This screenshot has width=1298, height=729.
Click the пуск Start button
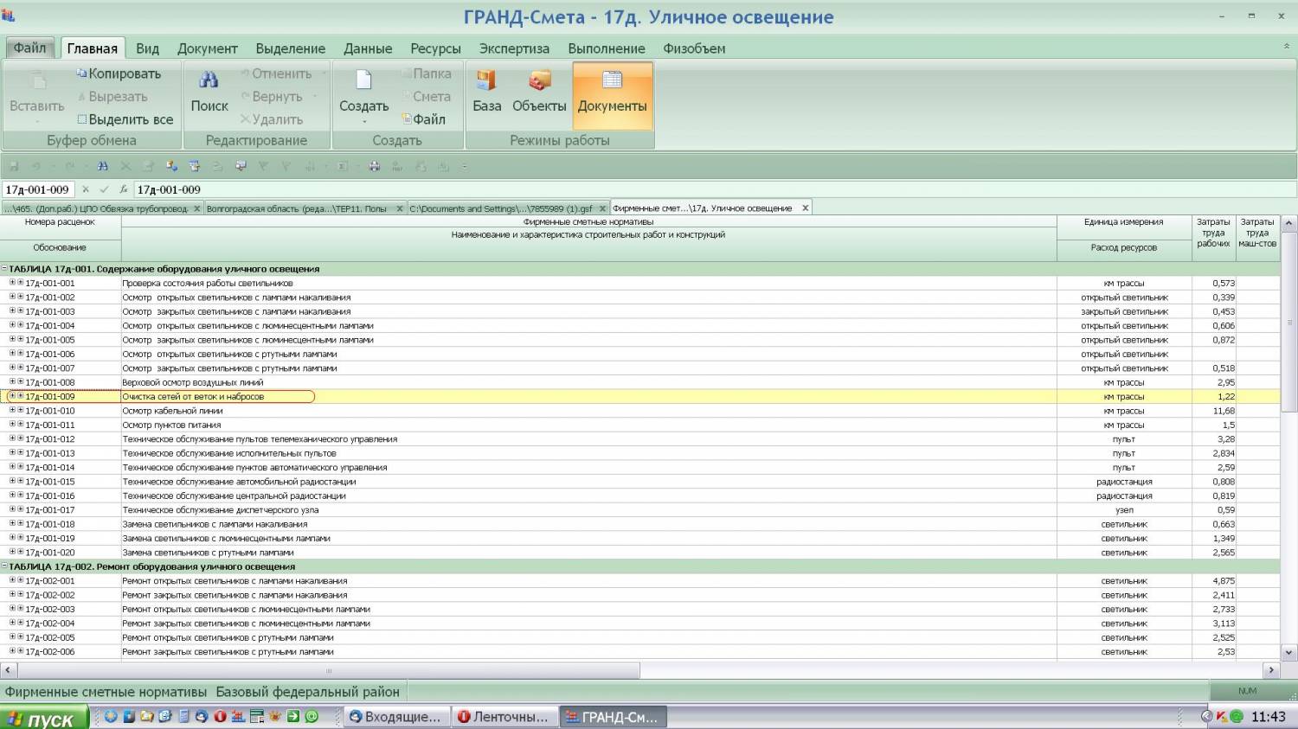tap(44, 718)
